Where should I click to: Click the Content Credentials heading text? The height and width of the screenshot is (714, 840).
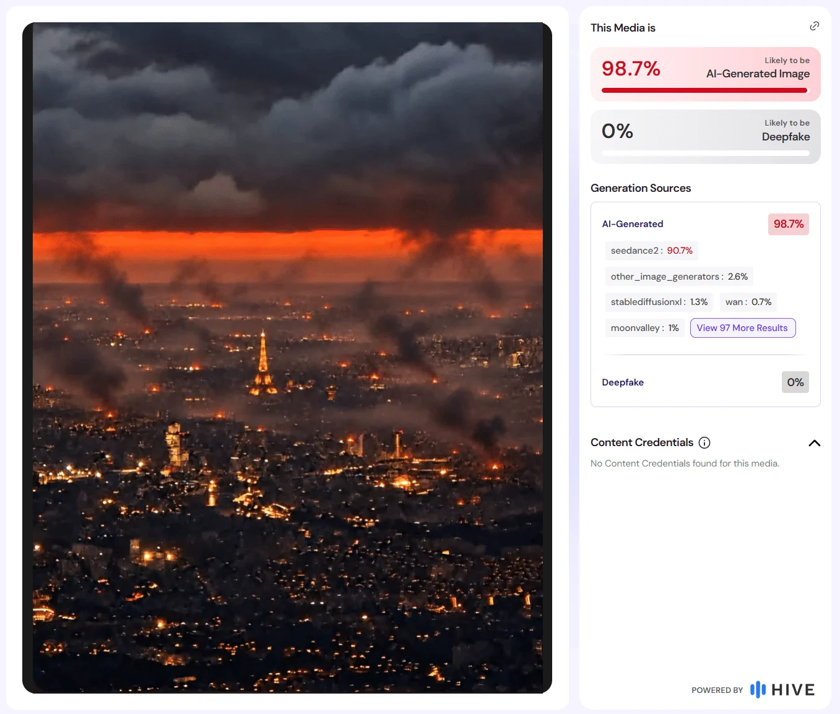[642, 442]
